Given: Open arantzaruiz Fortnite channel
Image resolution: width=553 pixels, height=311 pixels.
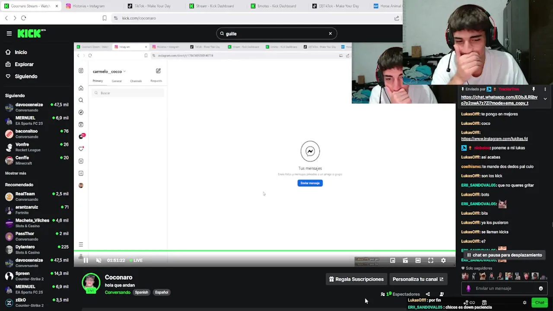Looking at the screenshot, I should 37,210.
